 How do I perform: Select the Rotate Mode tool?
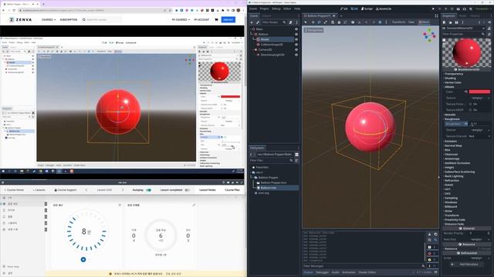point(319,22)
